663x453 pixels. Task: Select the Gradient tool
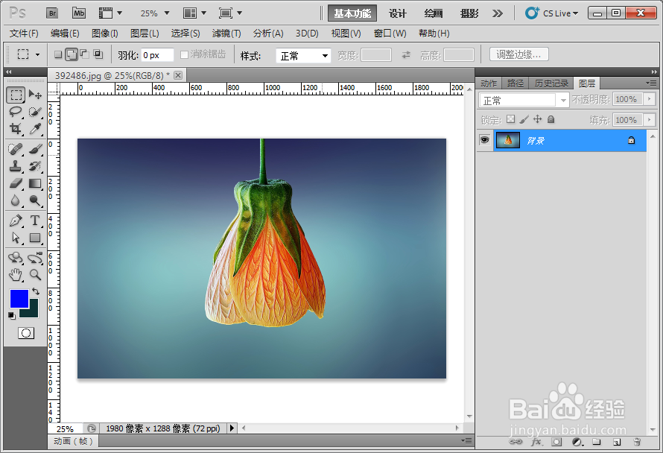coord(36,183)
